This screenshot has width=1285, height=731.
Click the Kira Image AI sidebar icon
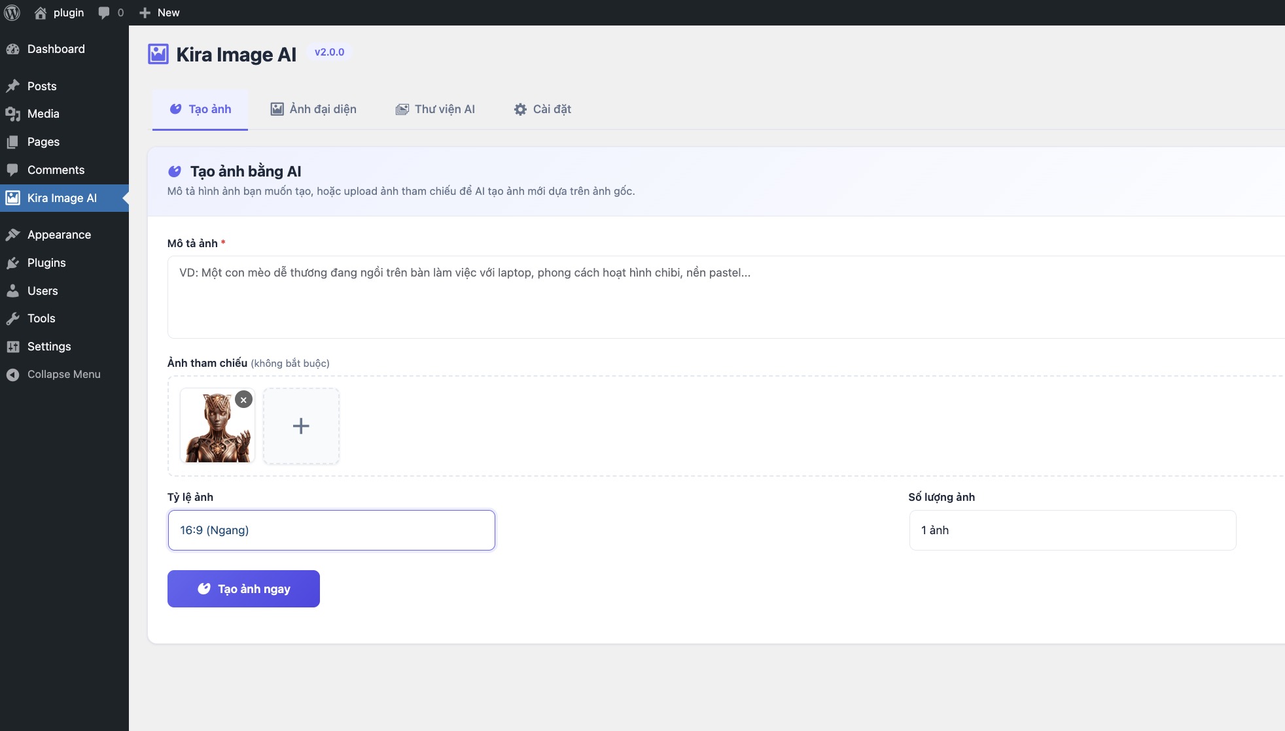[x=12, y=198]
